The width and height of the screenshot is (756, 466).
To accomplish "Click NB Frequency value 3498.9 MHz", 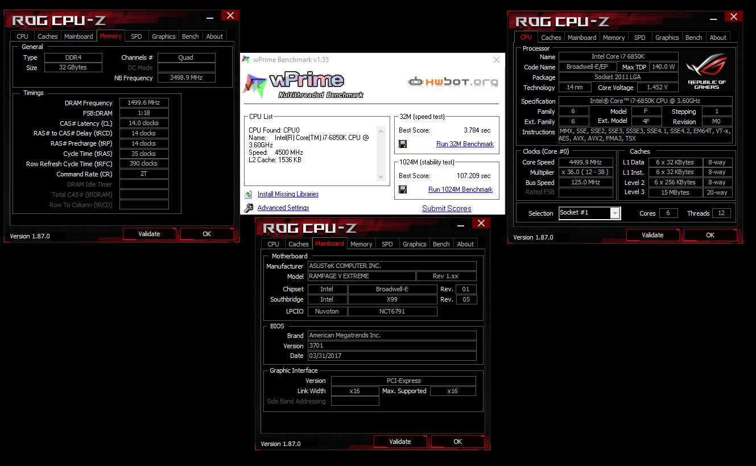I will (186, 78).
